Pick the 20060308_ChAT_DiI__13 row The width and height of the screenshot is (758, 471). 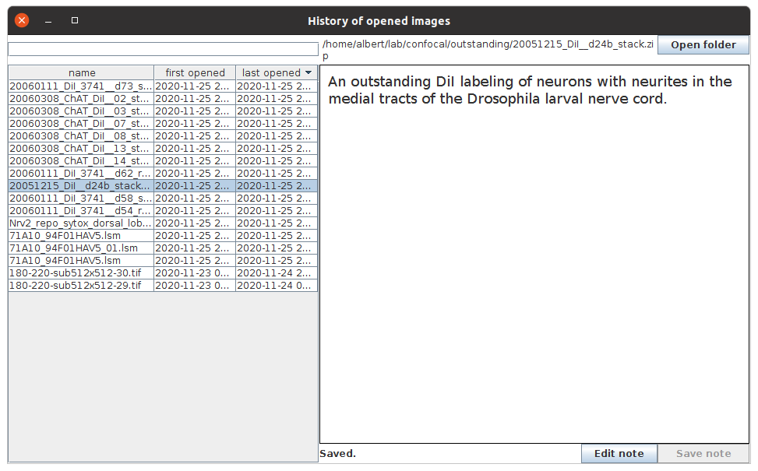click(81, 149)
